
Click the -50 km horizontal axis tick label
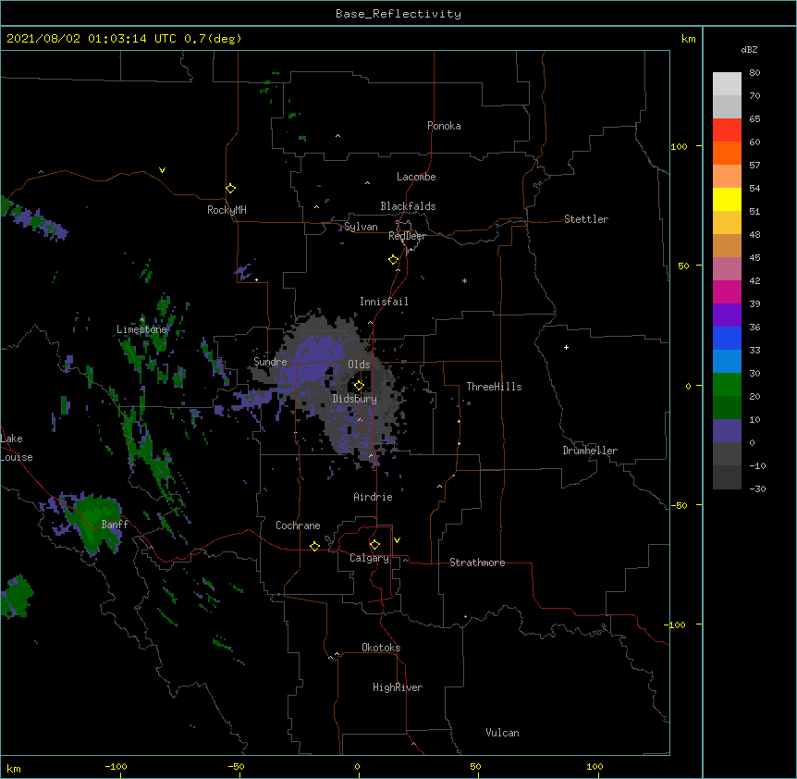pos(236,766)
